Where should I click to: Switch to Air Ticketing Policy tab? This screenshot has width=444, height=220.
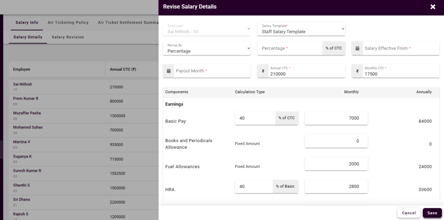(68, 23)
